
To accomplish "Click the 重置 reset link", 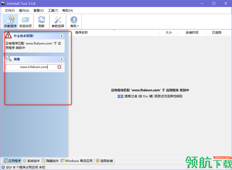I will click(120, 96).
